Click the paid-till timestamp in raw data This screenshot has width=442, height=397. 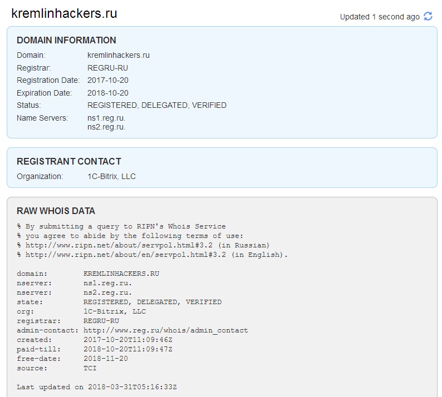pos(127,349)
